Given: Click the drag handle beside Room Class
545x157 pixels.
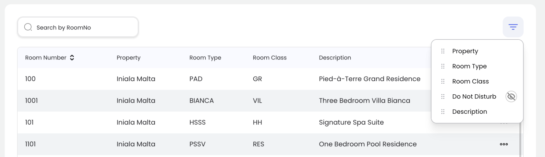Looking at the screenshot, I should pyautogui.click(x=443, y=81).
